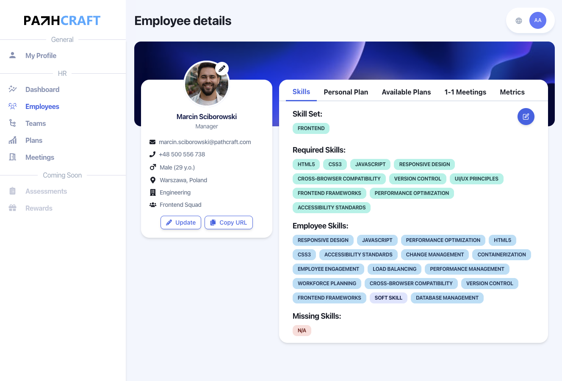Click the Plans bar-chart icon

(13, 140)
